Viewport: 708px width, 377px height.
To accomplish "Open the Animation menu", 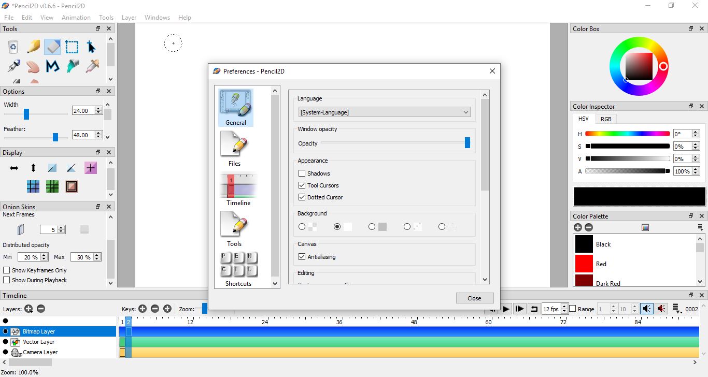I will [x=76, y=17].
